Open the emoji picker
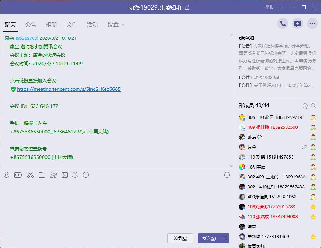Screen dimensions: 321x248 coord(6,175)
